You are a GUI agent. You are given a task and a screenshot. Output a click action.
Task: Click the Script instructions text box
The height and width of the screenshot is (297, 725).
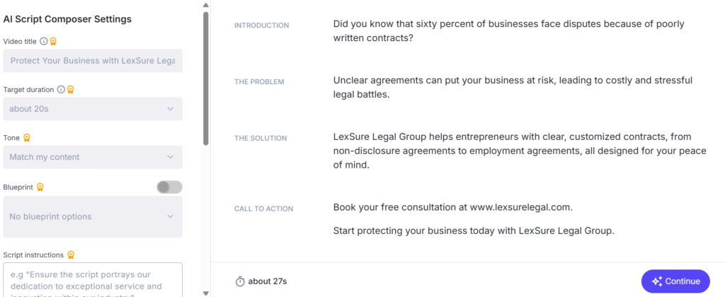(x=93, y=280)
